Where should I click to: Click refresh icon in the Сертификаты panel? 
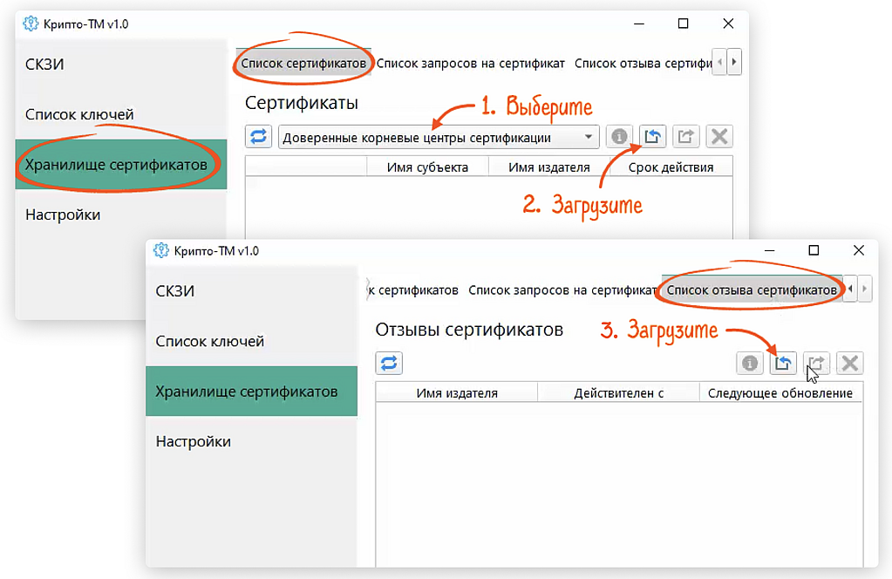(x=259, y=137)
